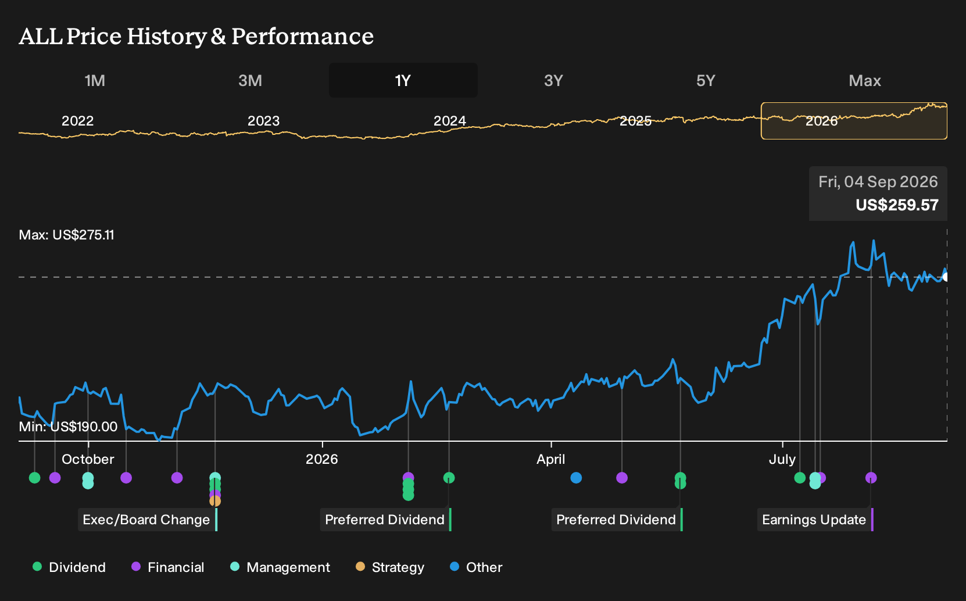This screenshot has height=601, width=966.
Task: Toggle the Other legend filter
Action: coord(476,567)
